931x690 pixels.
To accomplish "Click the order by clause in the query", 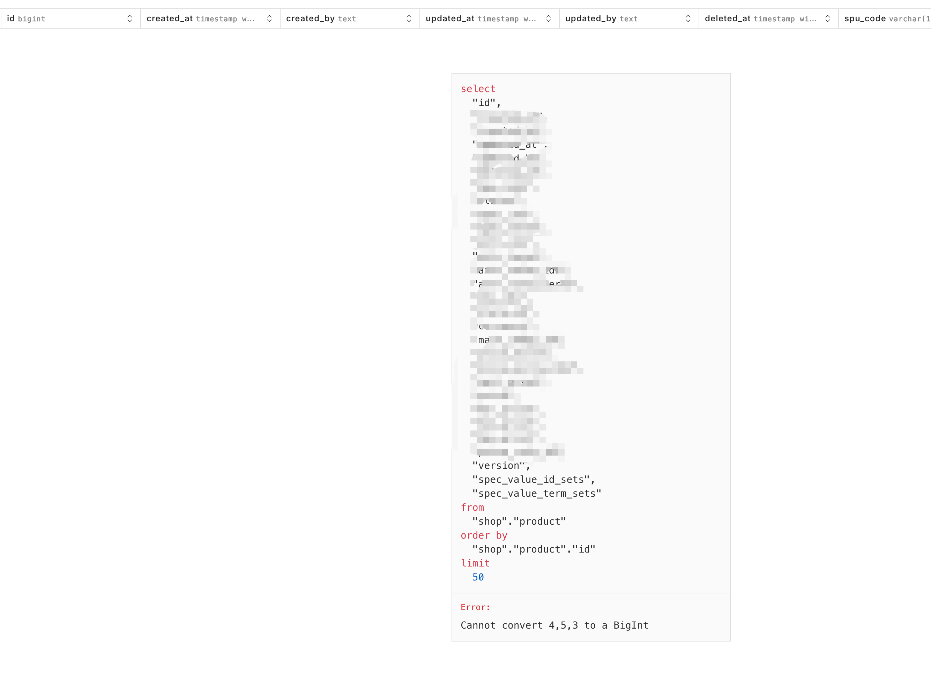I will click(x=484, y=535).
